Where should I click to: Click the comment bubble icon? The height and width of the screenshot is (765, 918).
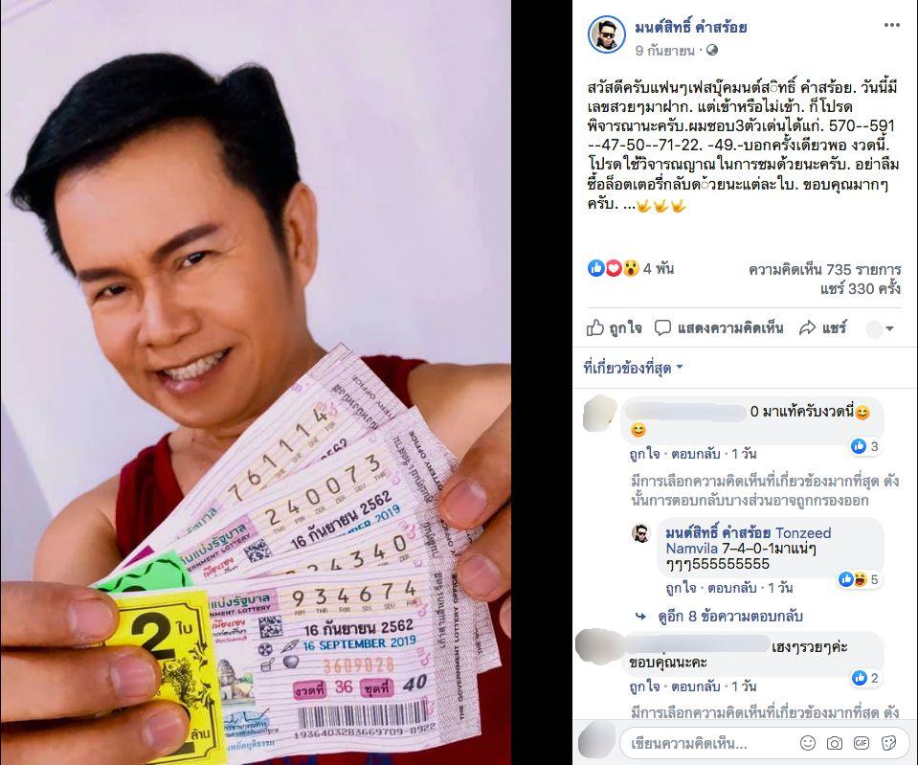(x=662, y=328)
